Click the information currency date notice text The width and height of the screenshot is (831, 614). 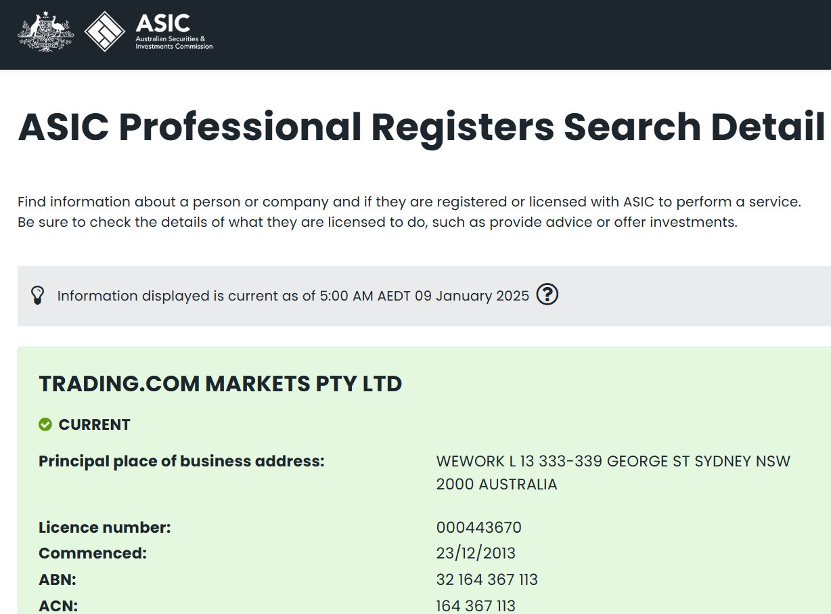(x=293, y=296)
